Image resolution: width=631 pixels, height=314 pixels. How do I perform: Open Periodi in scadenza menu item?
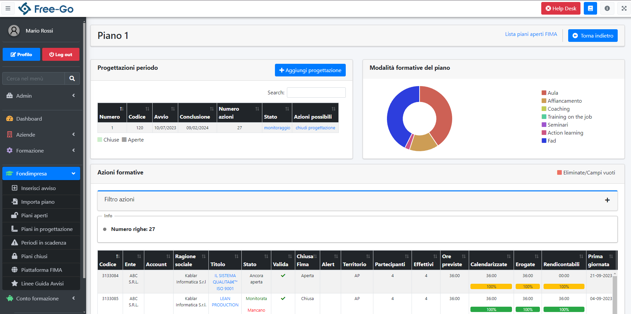(41, 243)
